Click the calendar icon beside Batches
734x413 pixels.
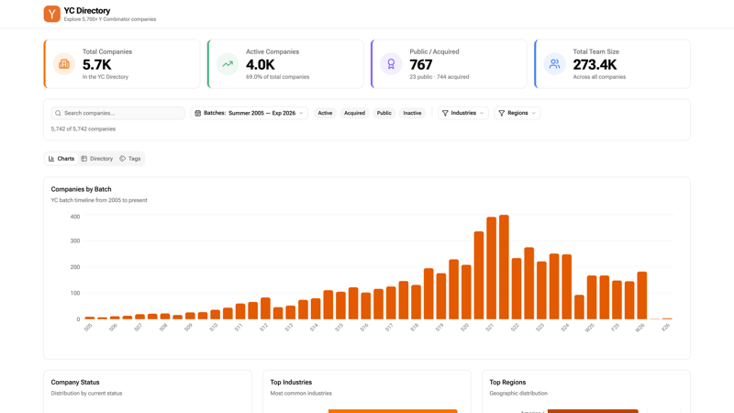click(198, 113)
